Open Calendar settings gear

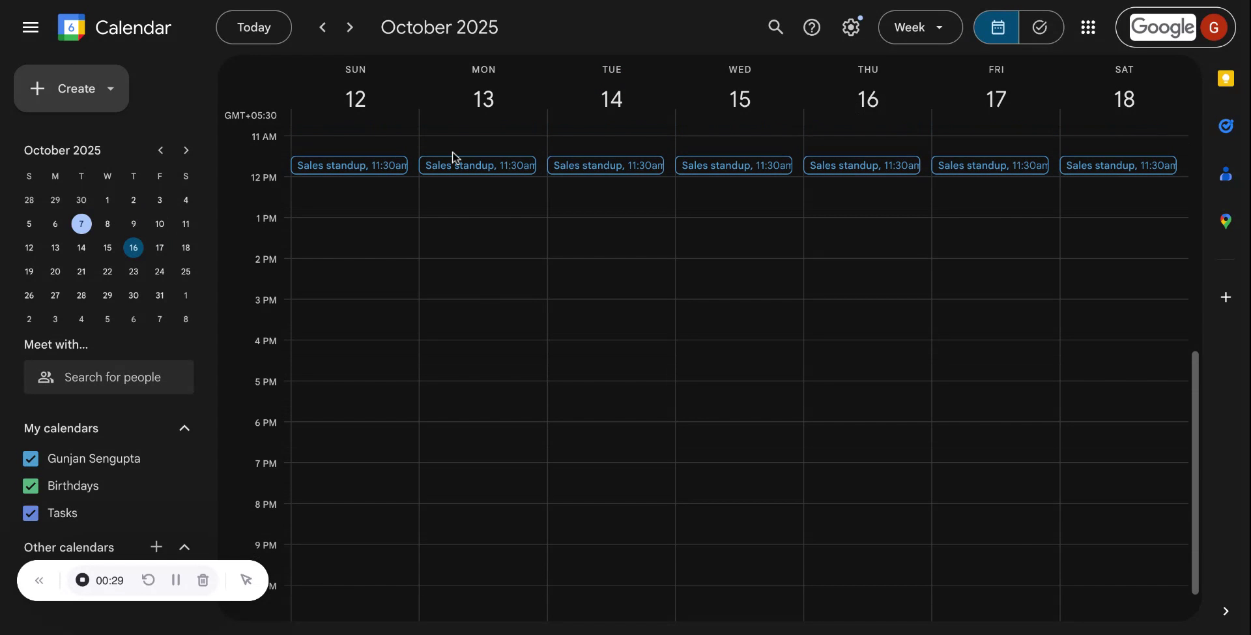pyautogui.click(x=852, y=27)
